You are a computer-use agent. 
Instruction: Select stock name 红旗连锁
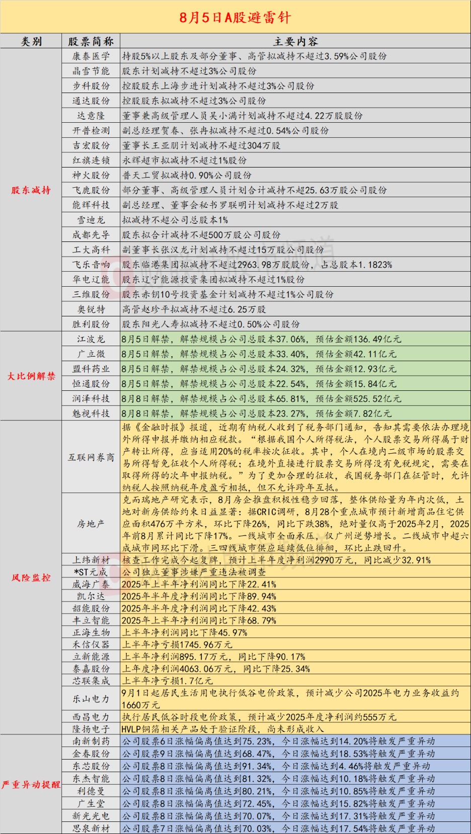(x=91, y=160)
